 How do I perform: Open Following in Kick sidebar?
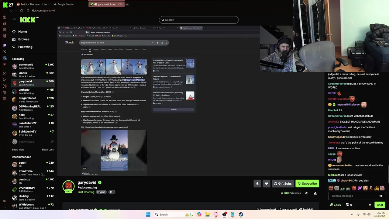tap(22, 47)
